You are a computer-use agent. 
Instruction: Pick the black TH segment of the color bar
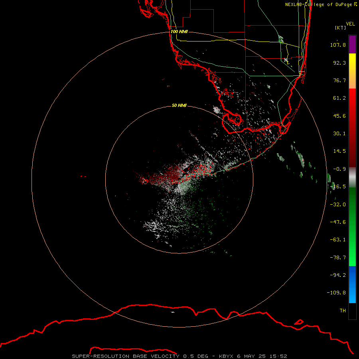tap(352, 311)
